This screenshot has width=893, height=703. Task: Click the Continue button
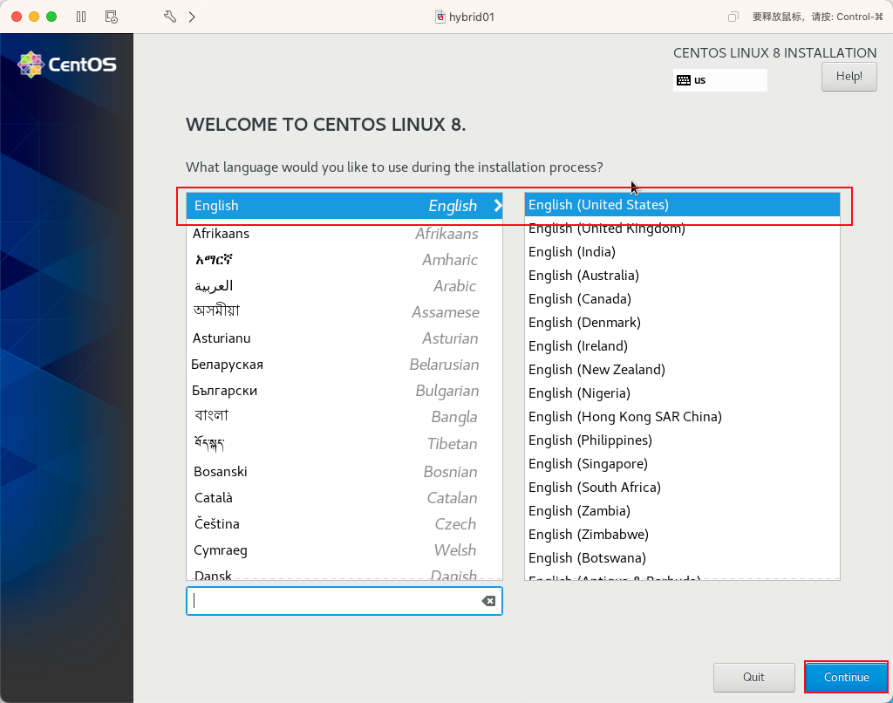tap(845, 677)
